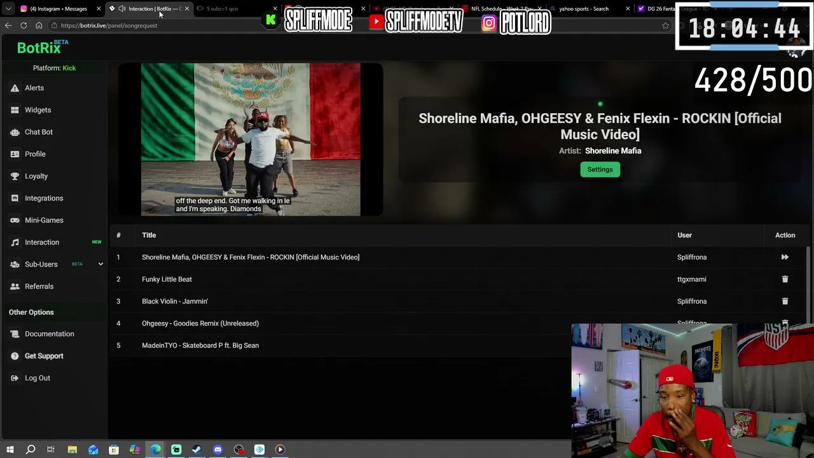Select queue row 'Ohgeesy - Goodies Remix (Unreleased)'
This screenshot has height=458, width=814.
click(459, 323)
